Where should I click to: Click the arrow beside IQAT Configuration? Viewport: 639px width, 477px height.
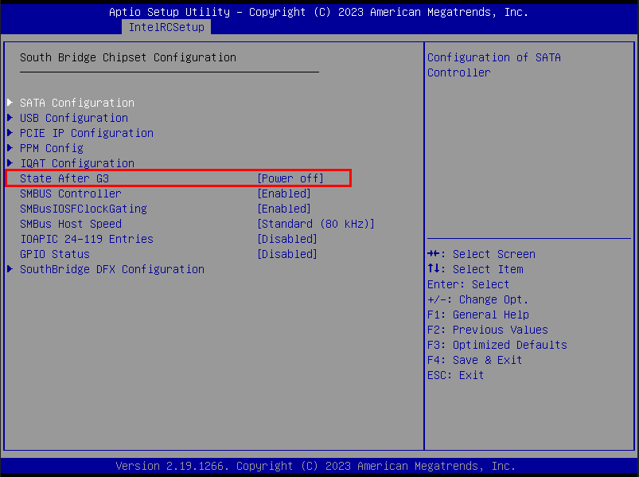[10, 162]
